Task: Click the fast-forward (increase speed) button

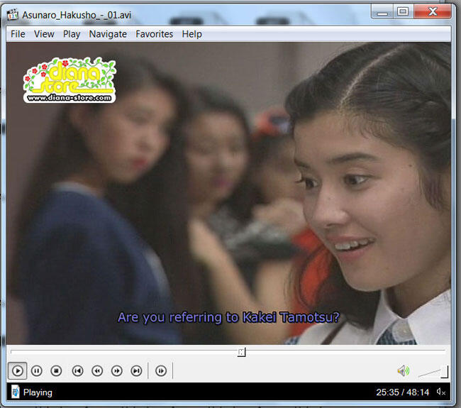Action: coord(117,371)
